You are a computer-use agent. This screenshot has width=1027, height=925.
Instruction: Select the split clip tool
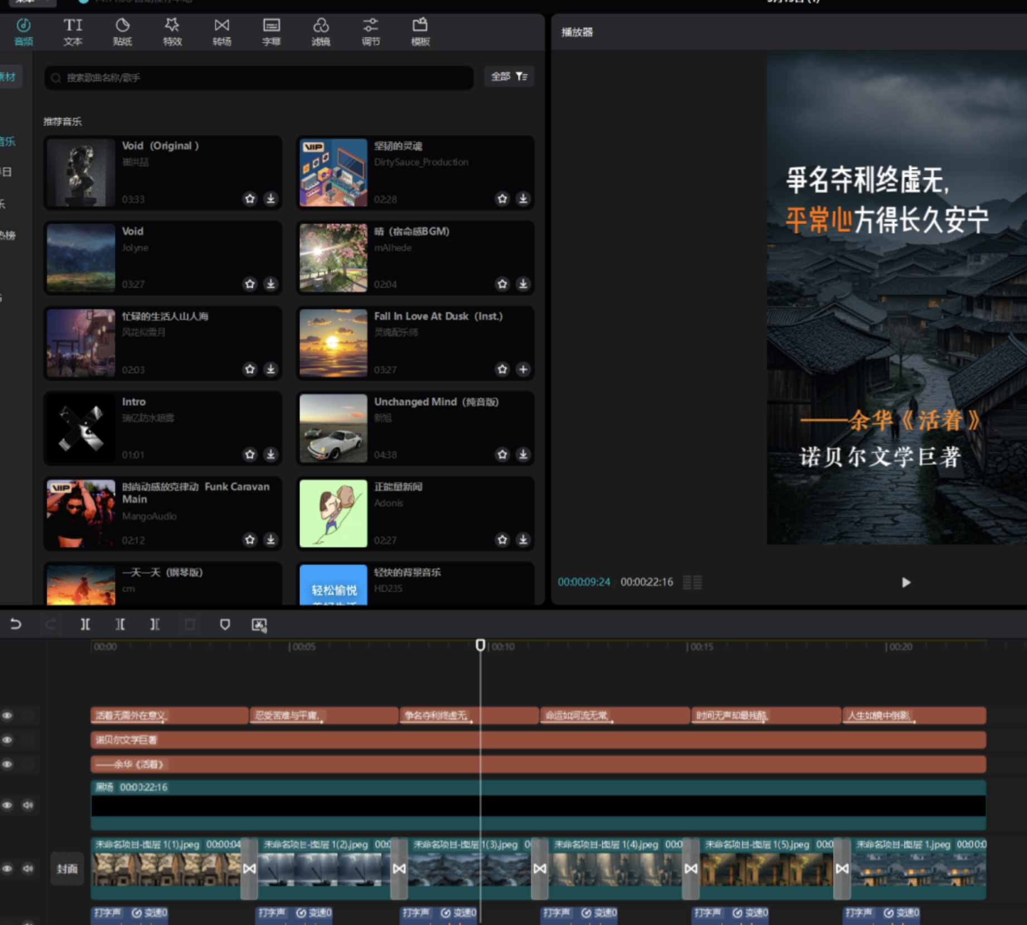tap(85, 624)
